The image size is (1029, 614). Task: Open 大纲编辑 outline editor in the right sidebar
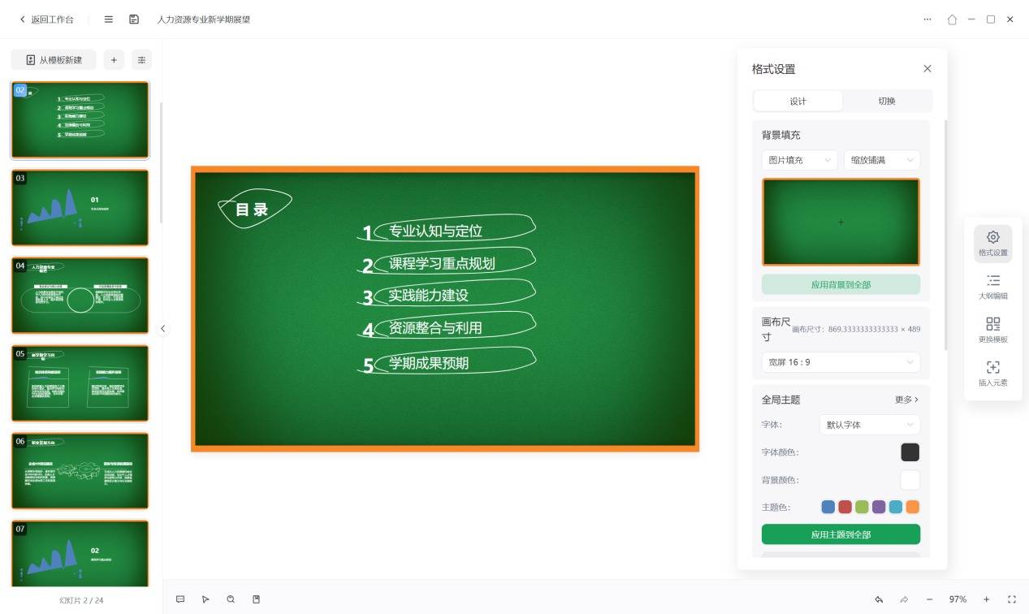click(992, 287)
